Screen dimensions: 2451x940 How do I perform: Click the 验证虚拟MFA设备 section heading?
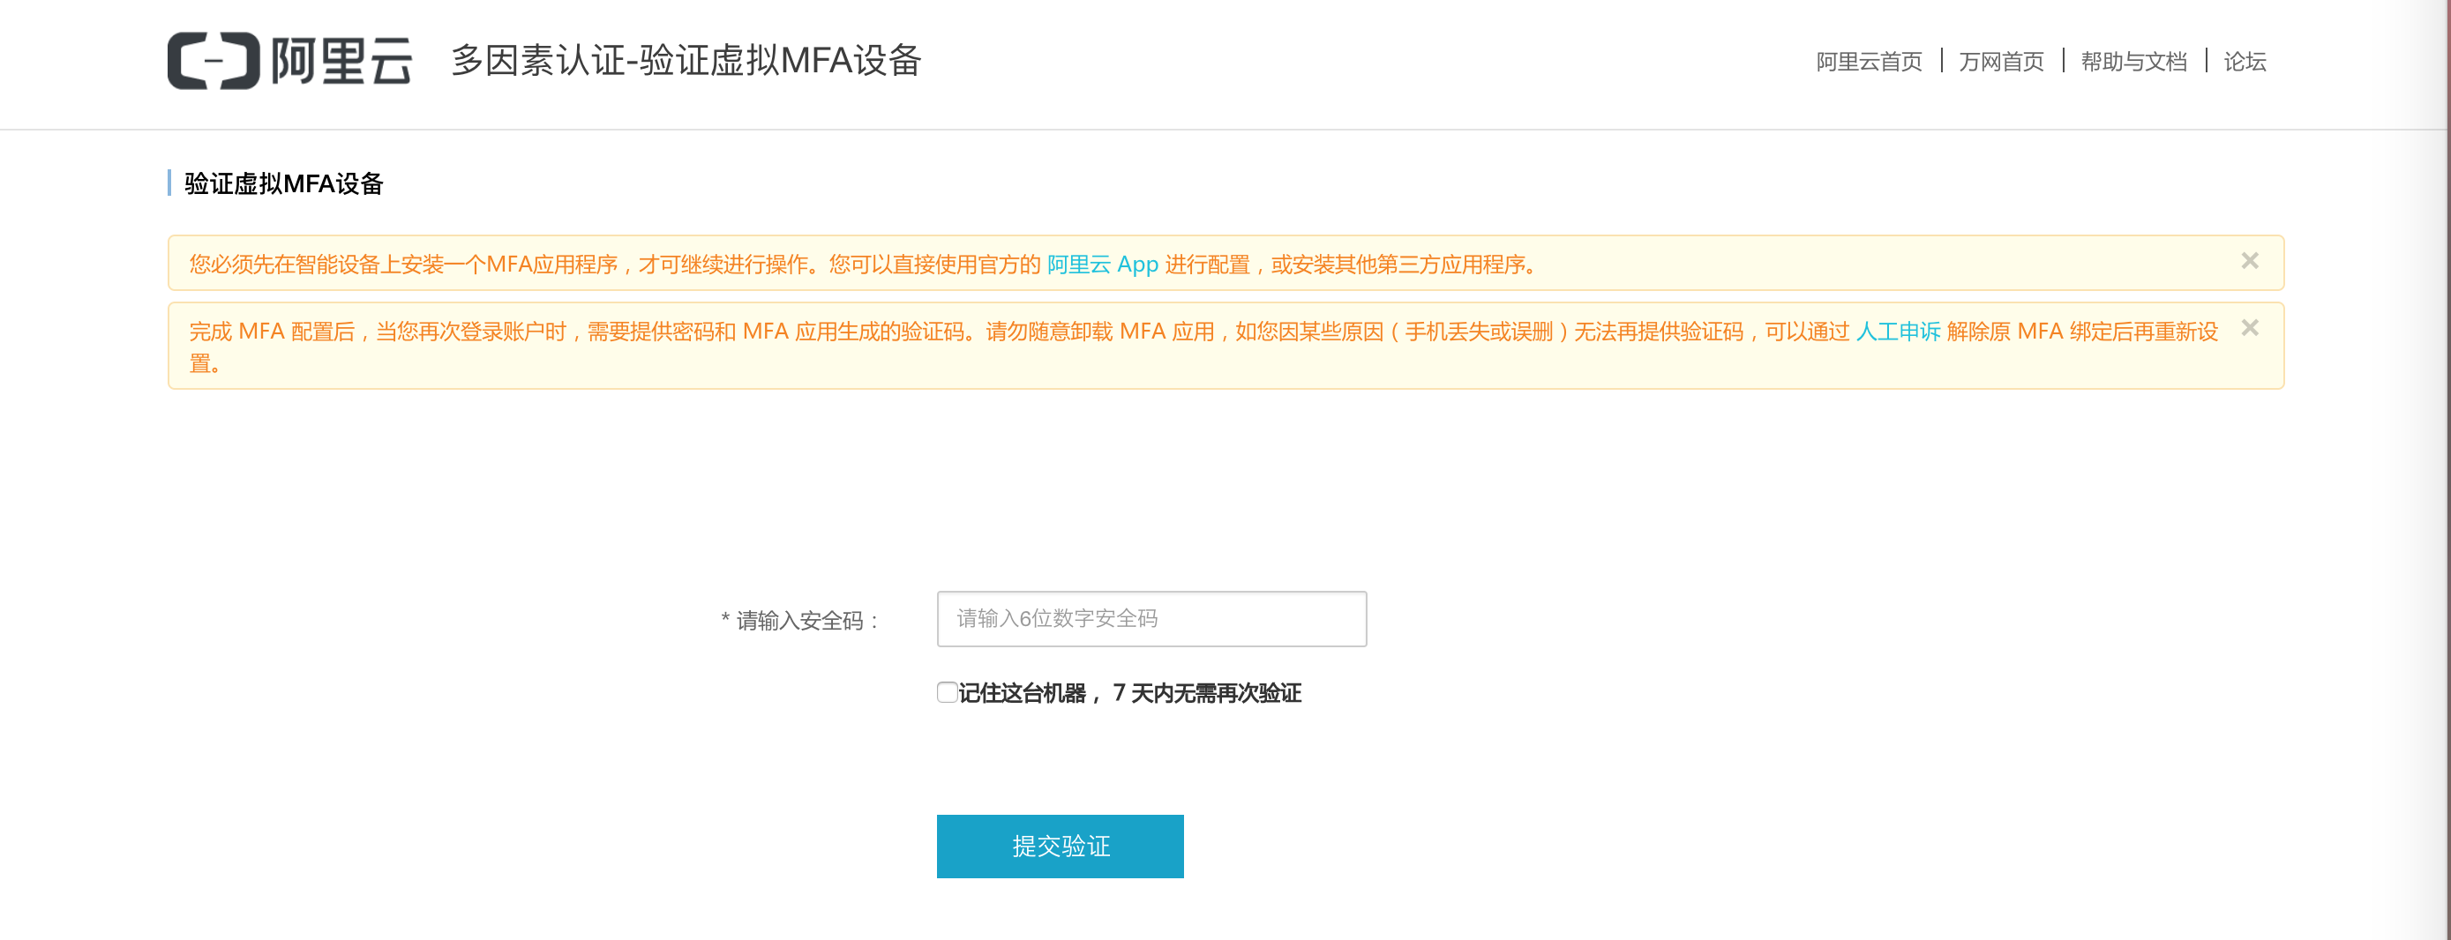pyautogui.click(x=283, y=183)
